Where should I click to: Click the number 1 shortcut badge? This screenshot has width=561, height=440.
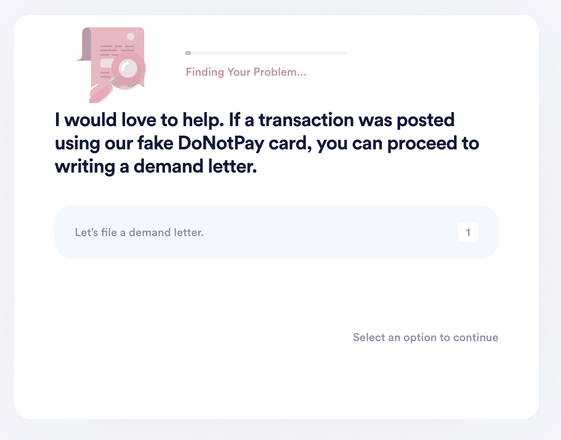point(468,233)
